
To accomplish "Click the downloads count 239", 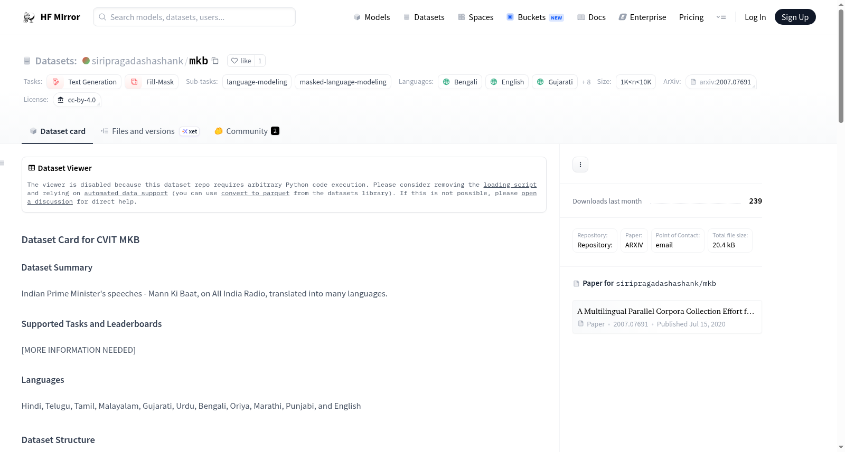I will [755, 201].
